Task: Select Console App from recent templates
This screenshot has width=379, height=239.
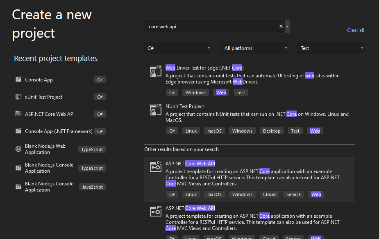Action: click(39, 80)
